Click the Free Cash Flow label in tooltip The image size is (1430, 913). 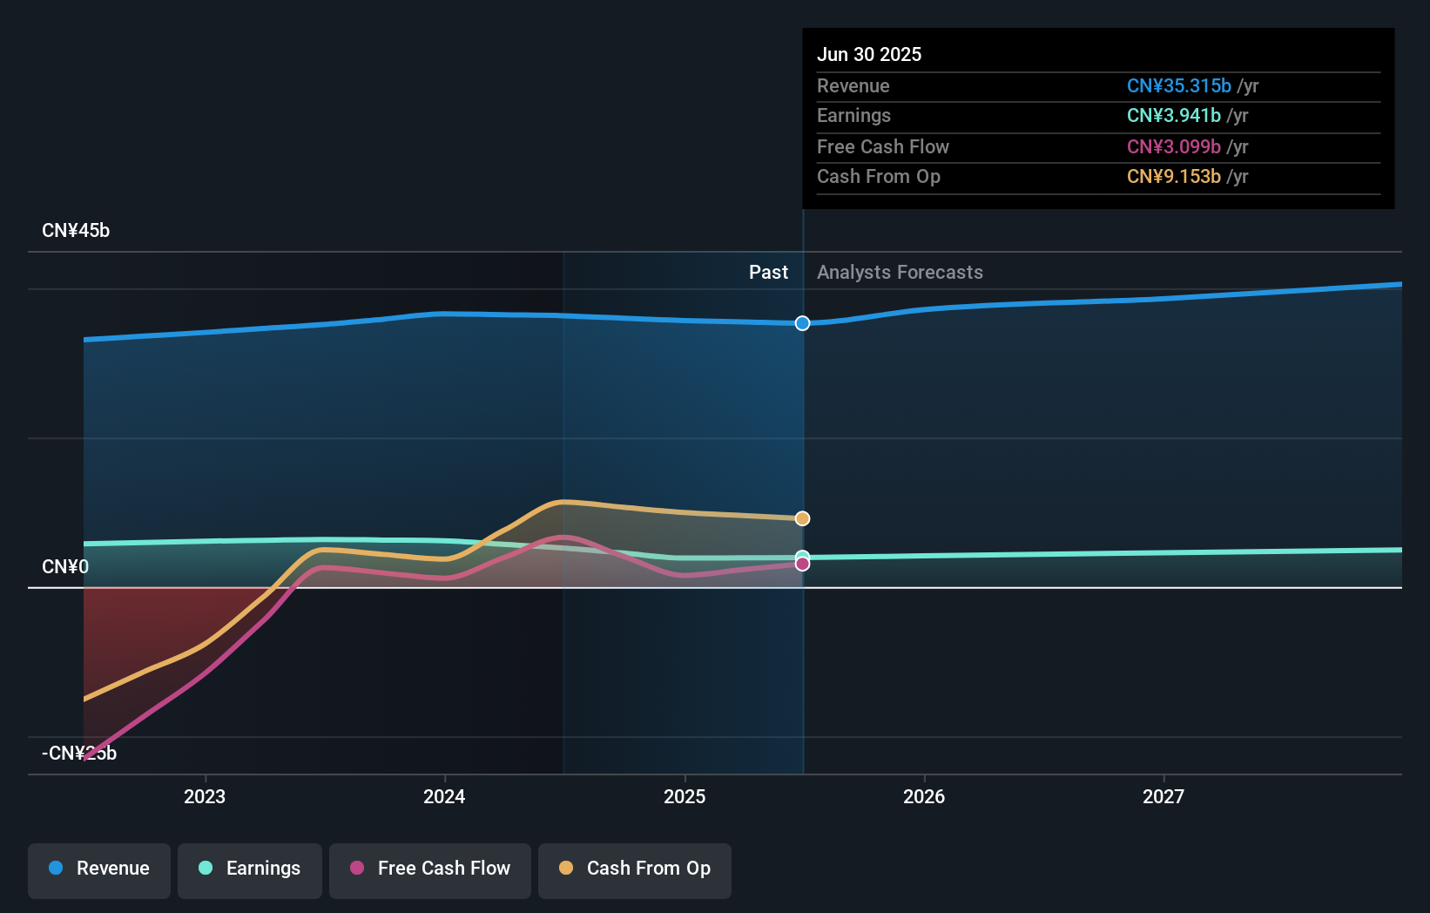[x=883, y=146]
